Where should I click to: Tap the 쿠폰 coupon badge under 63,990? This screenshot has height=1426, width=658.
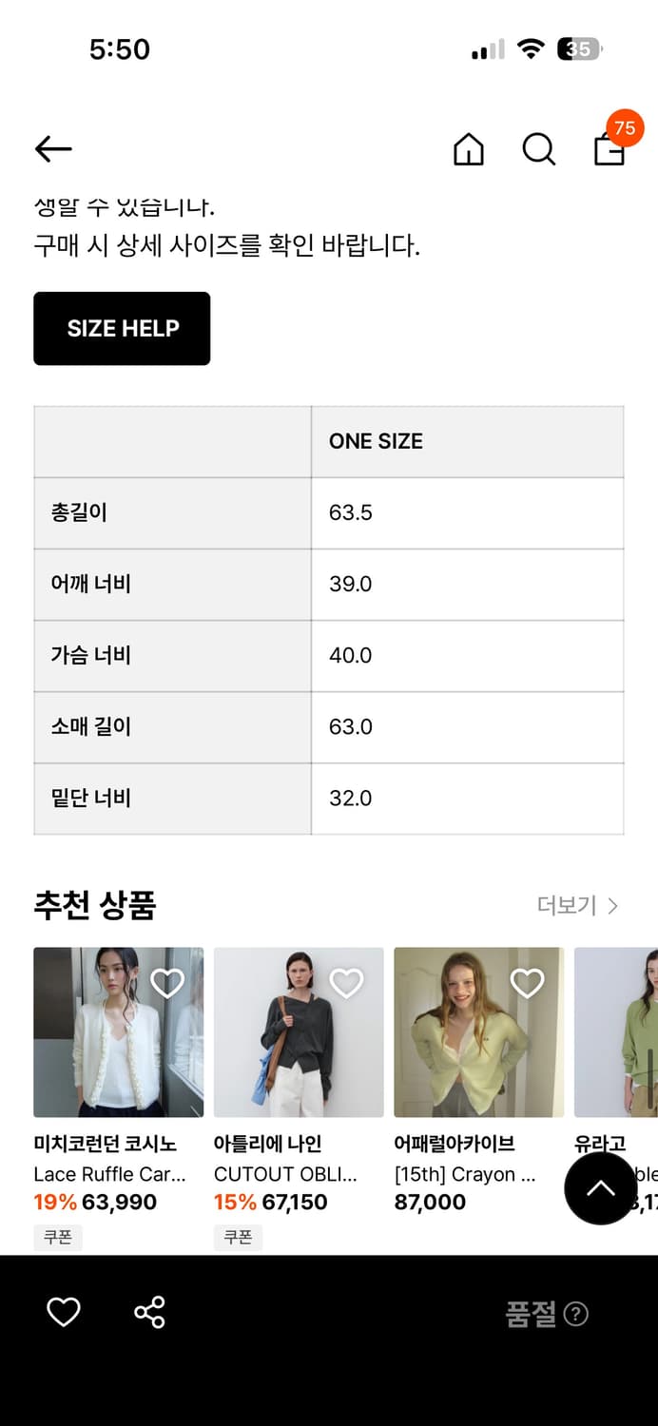tap(58, 1237)
